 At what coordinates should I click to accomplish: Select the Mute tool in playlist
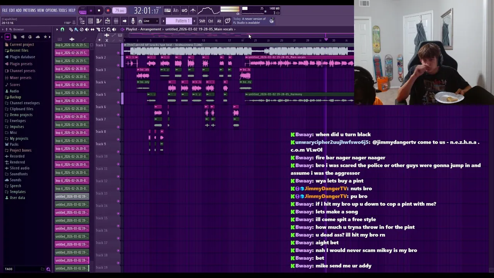87,29
